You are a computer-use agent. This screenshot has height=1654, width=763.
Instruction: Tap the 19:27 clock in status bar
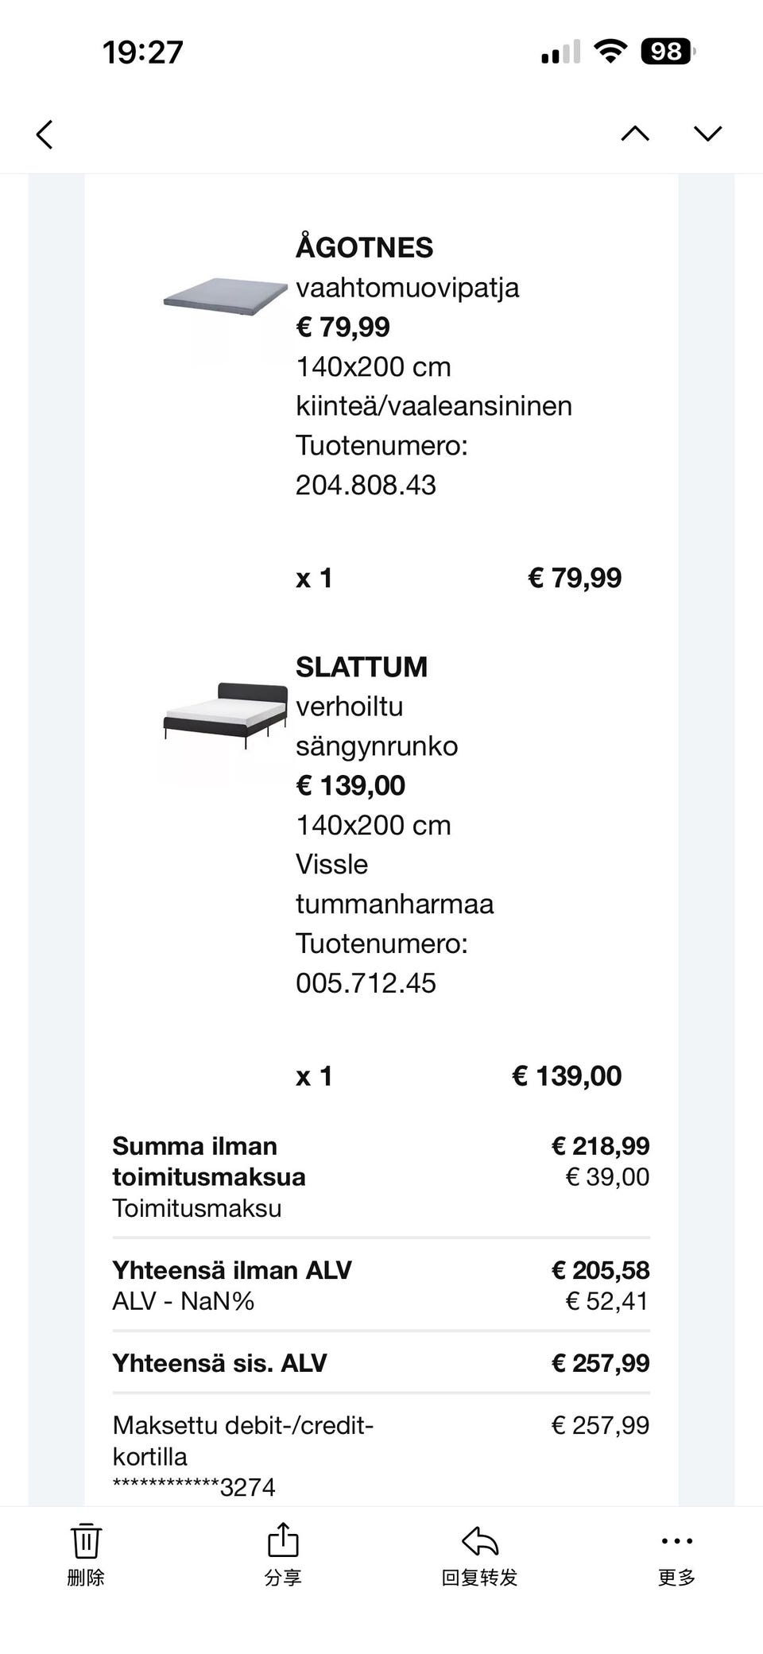pos(143,52)
